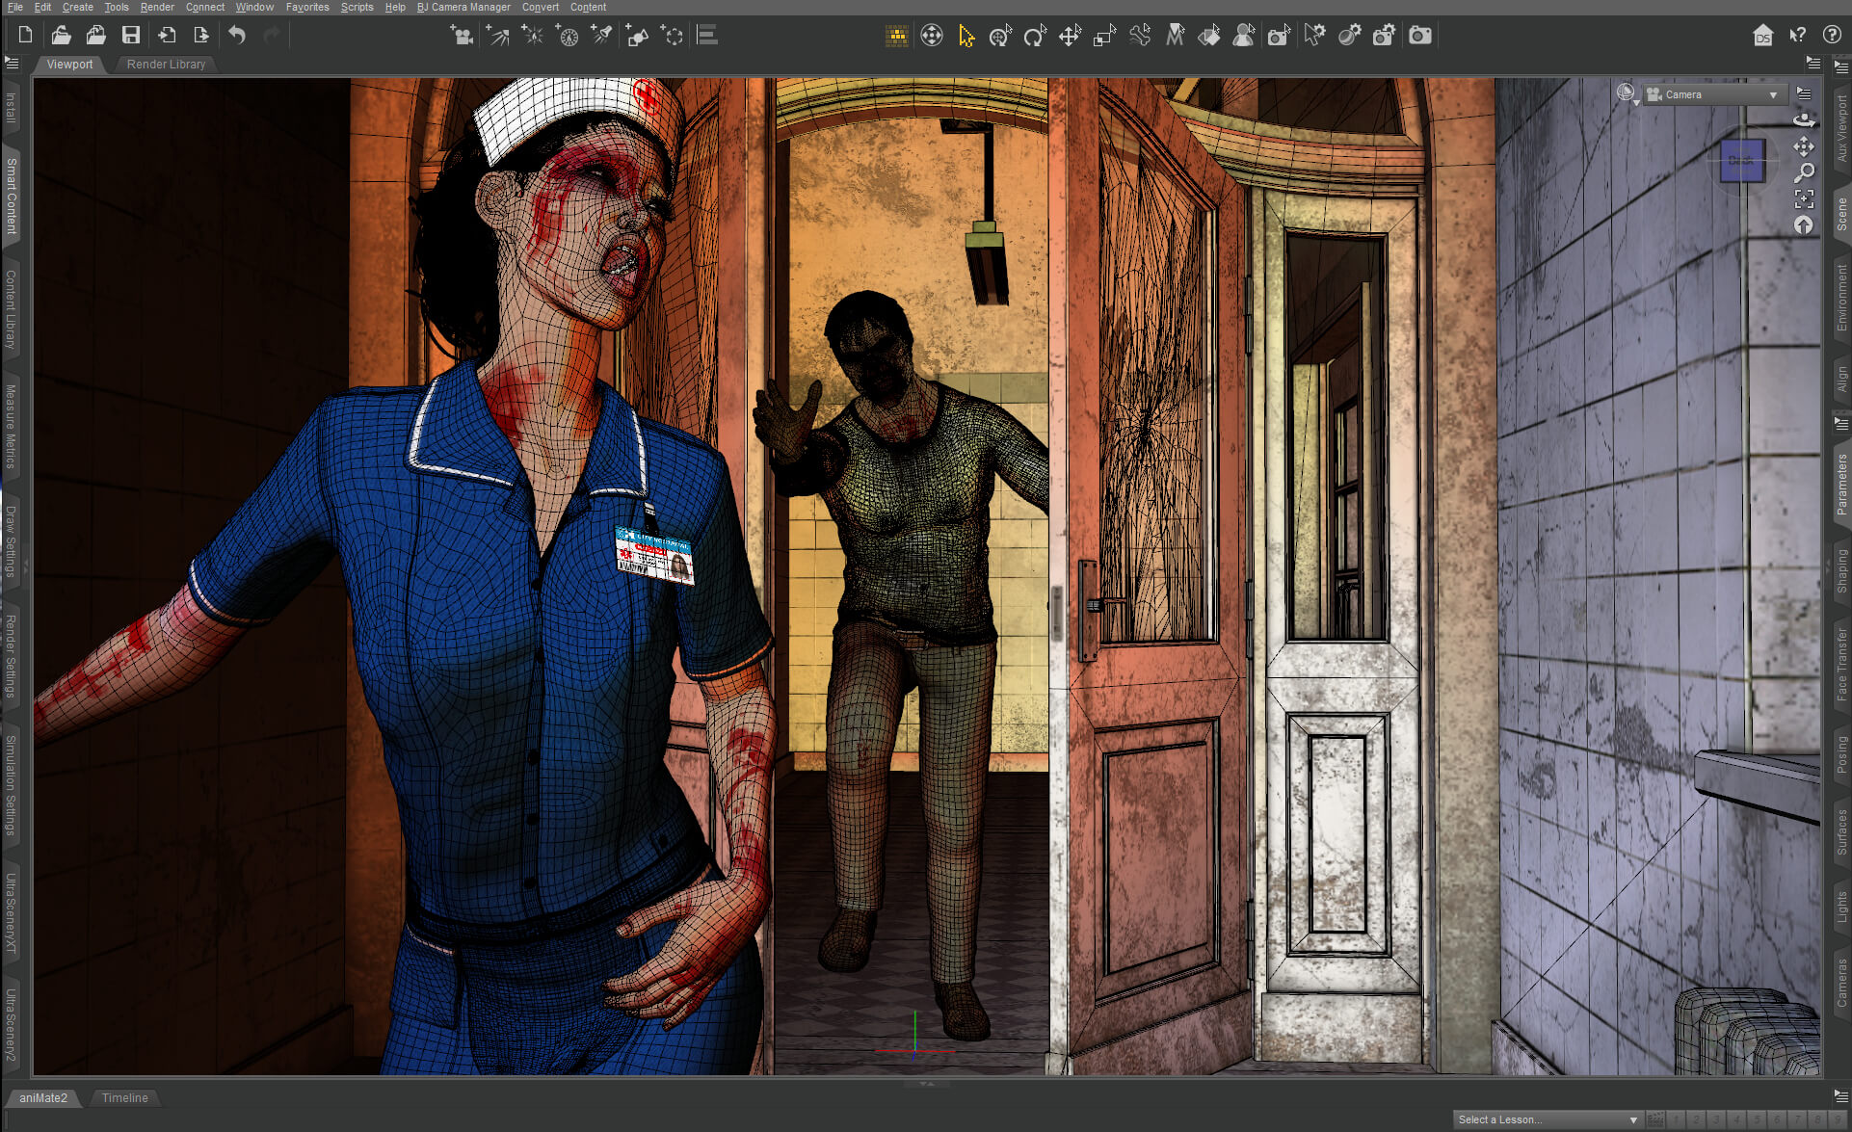1852x1132 pixels.
Task: Select the Node Selection arrow tool
Action: pyautogui.click(x=966, y=36)
